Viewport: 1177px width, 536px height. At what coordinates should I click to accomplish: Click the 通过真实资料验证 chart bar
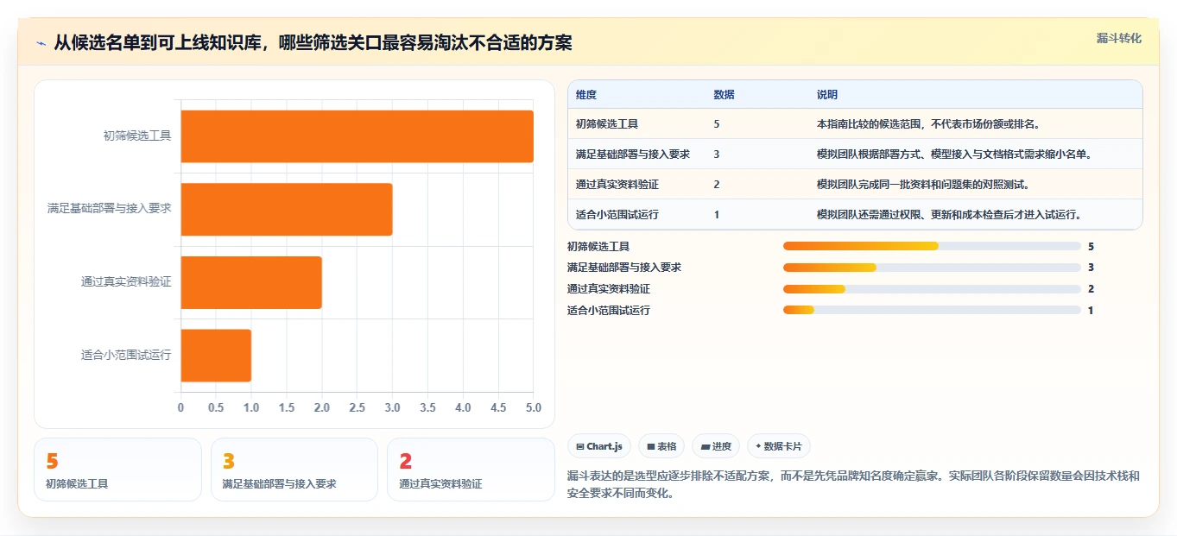coord(251,282)
